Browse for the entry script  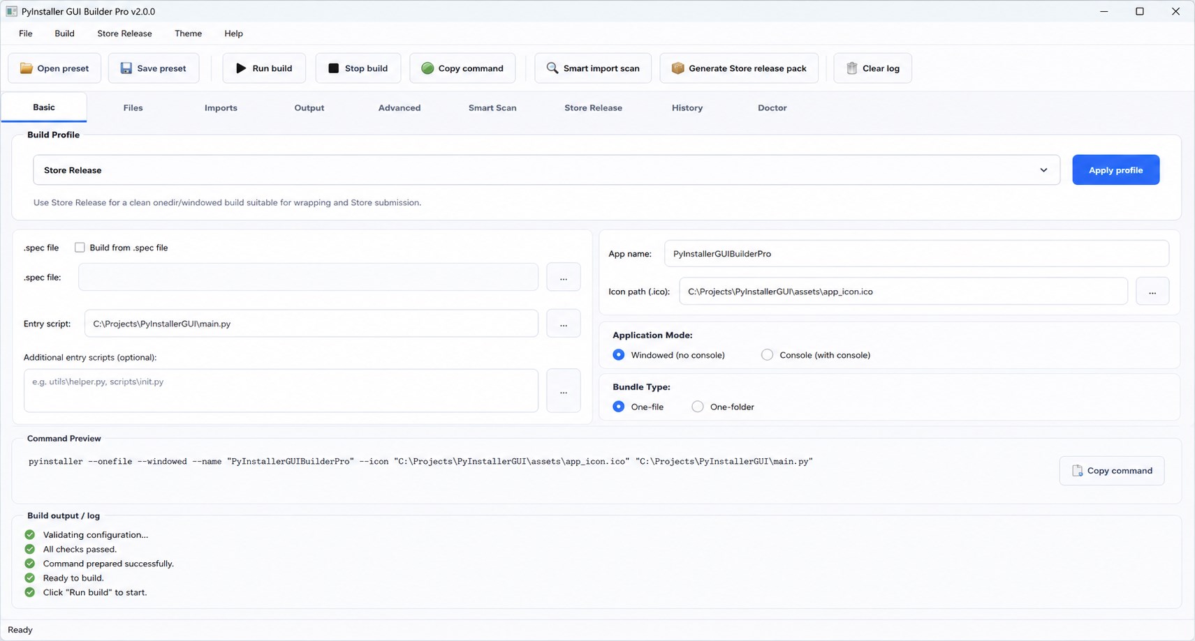pyautogui.click(x=564, y=324)
